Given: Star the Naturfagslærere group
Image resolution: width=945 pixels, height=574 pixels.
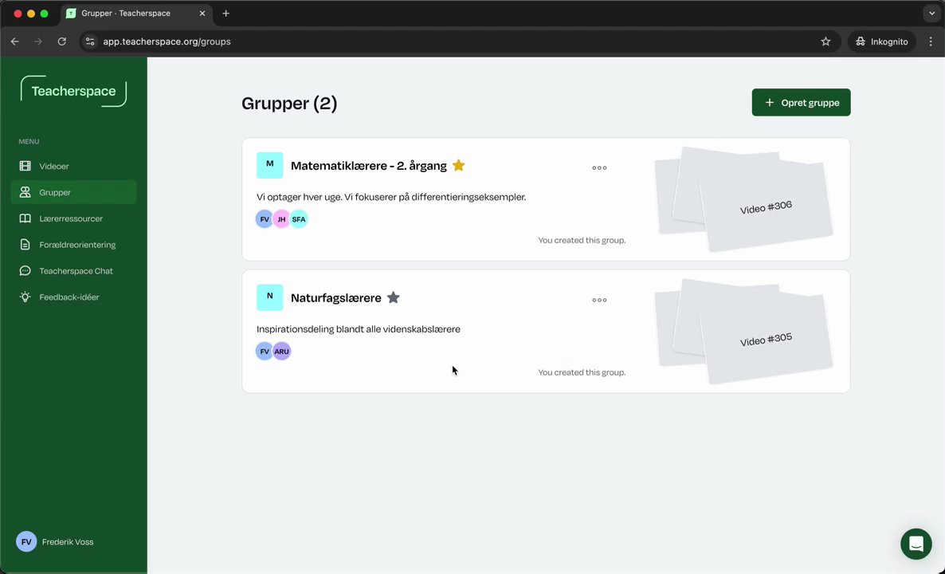Looking at the screenshot, I should click(x=393, y=297).
